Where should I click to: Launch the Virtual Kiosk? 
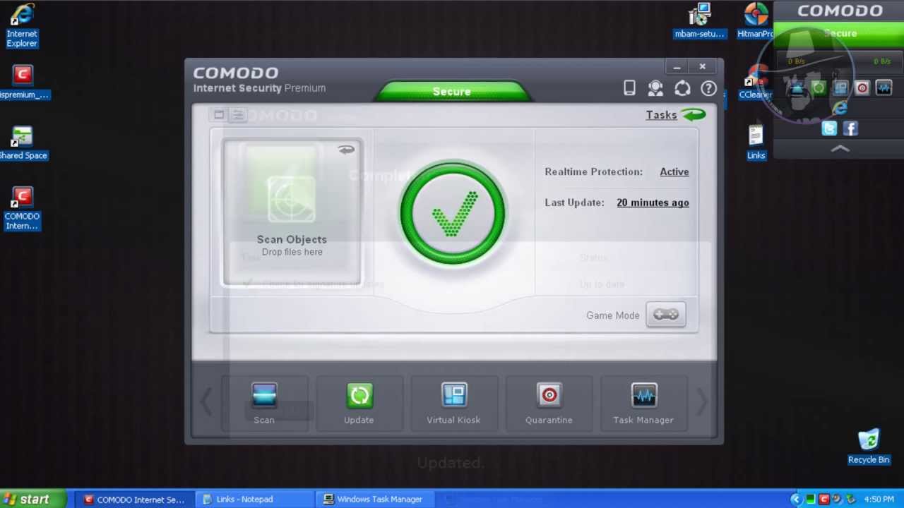[x=453, y=404]
